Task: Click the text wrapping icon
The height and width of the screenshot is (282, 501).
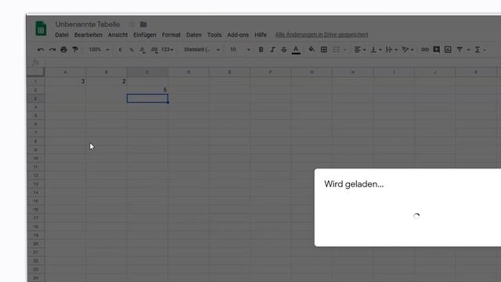Action: coord(389,49)
